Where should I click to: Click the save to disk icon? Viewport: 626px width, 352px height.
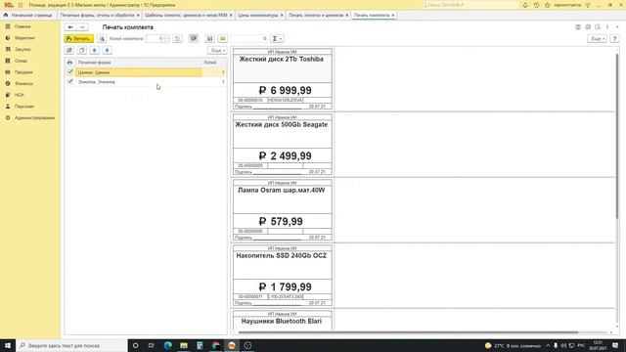209,39
